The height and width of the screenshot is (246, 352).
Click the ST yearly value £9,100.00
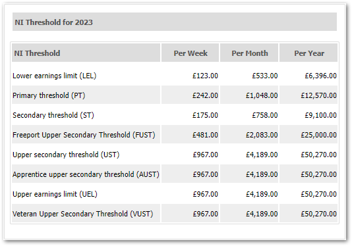tap(320, 115)
